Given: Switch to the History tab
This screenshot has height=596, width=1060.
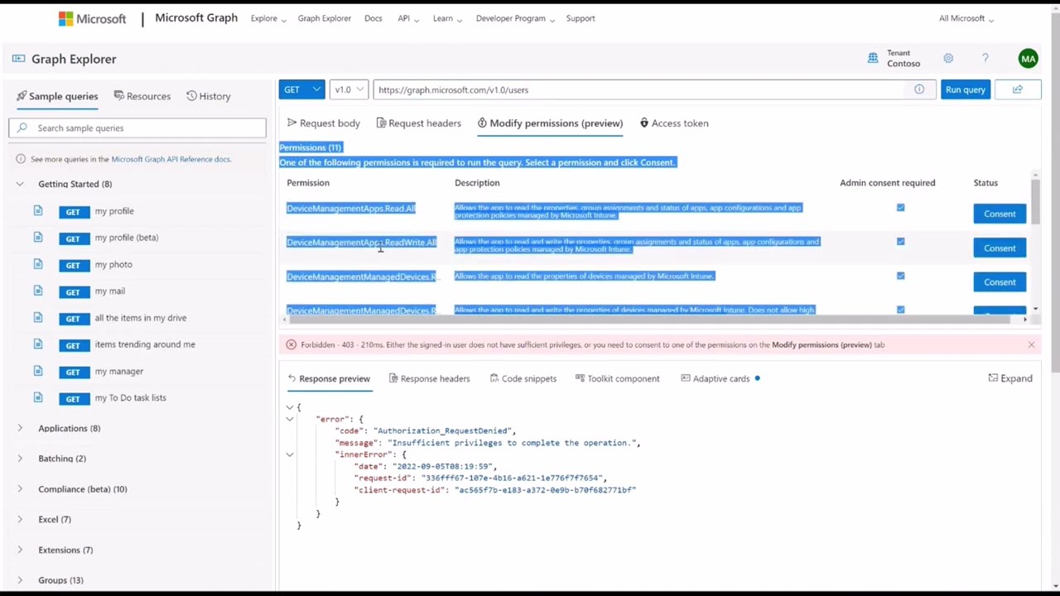Looking at the screenshot, I should click(209, 96).
